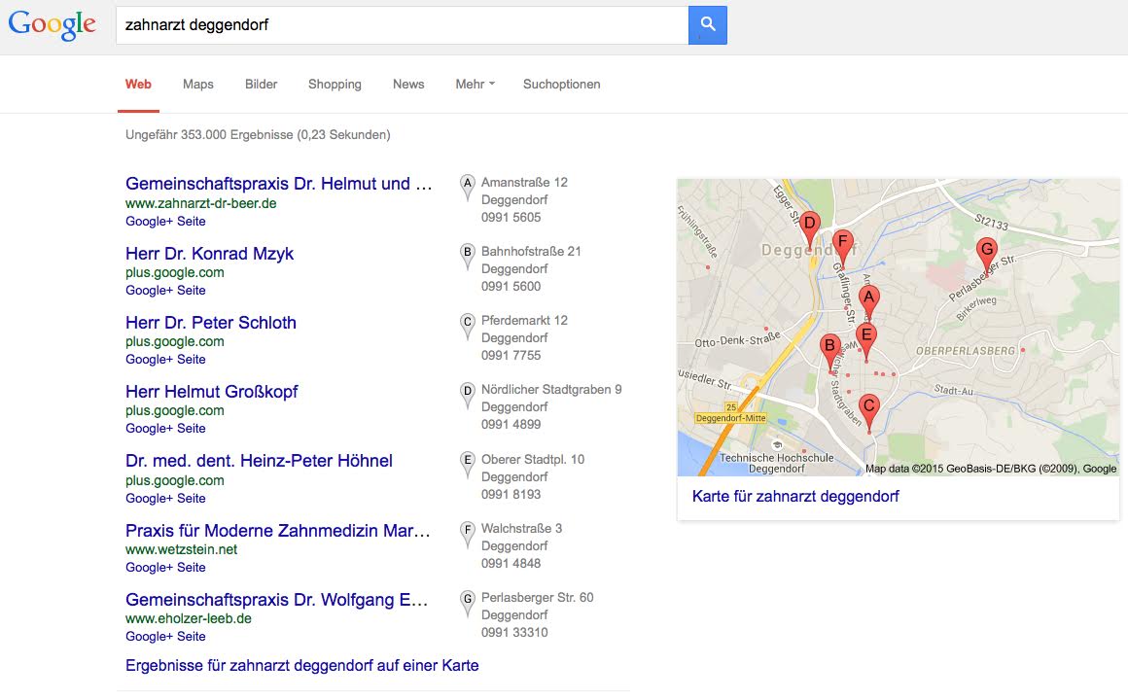
Task: Click the search box with zahnarzt deggendorf
Action: 403,25
